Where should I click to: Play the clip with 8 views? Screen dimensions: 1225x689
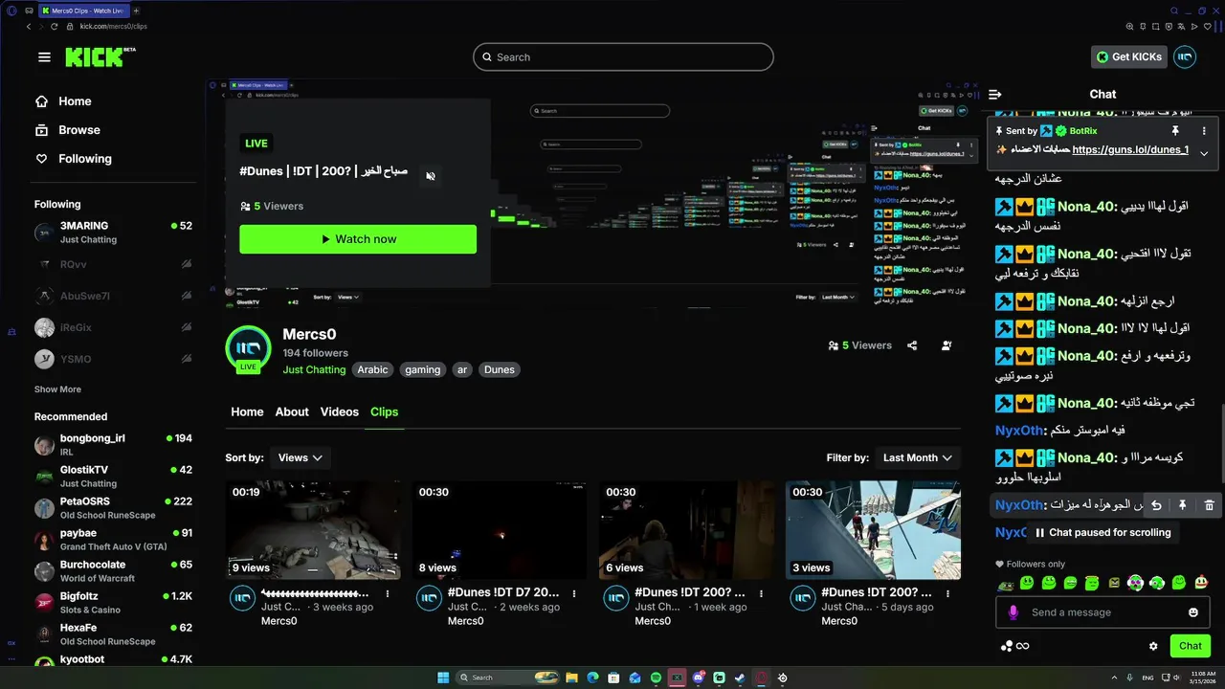tap(500, 530)
